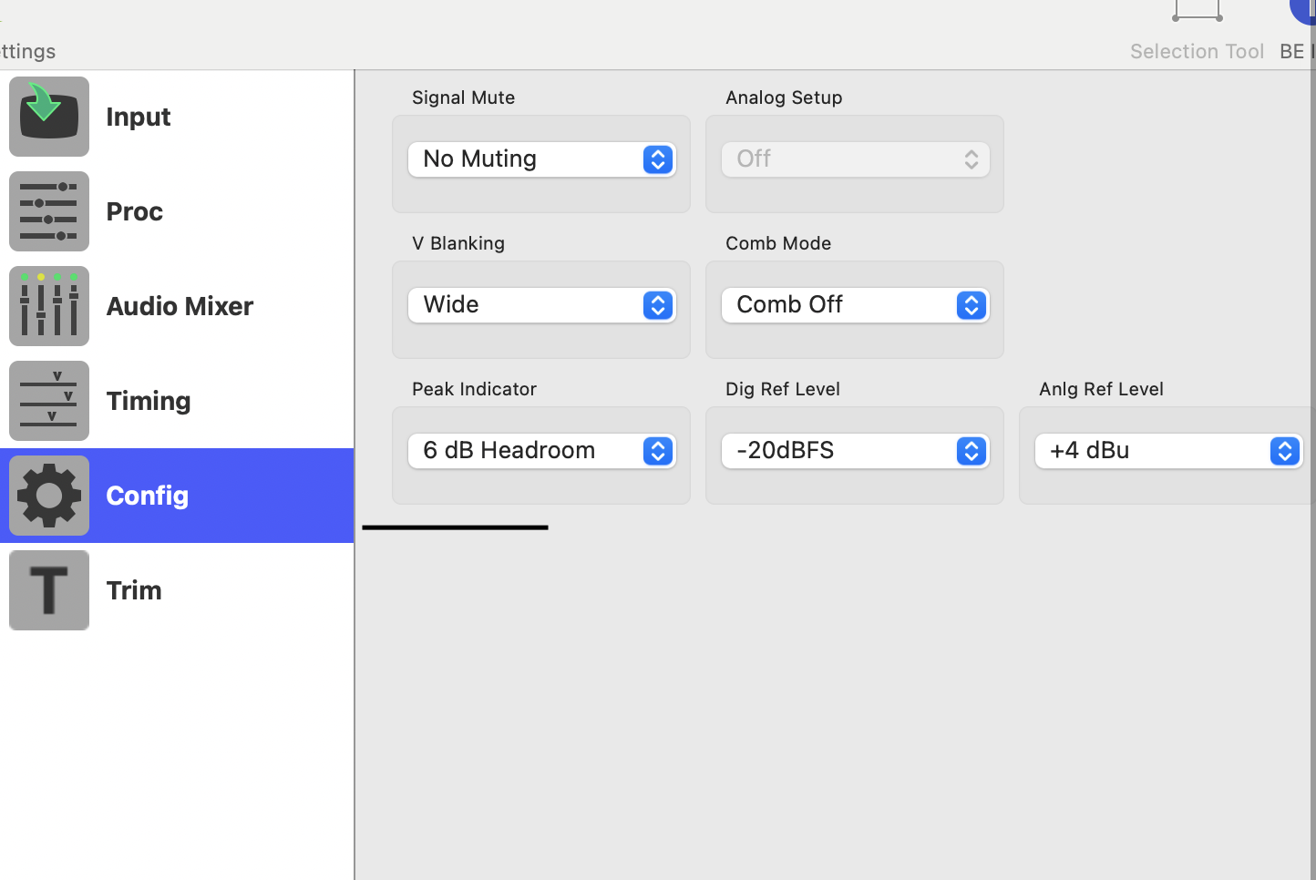Click the black horizontal bar below Peak Indicator

click(x=455, y=527)
